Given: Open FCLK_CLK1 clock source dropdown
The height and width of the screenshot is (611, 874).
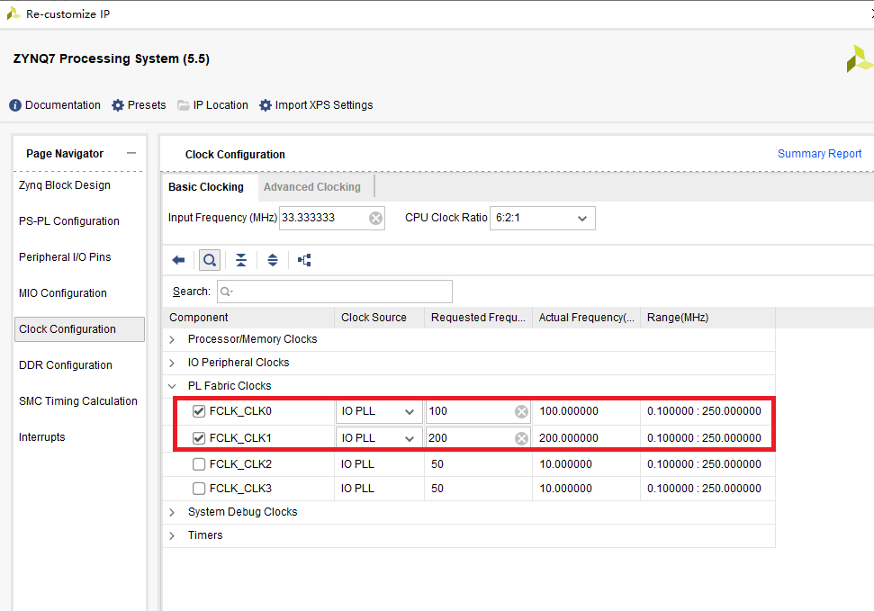Looking at the screenshot, I should point(378,438).
